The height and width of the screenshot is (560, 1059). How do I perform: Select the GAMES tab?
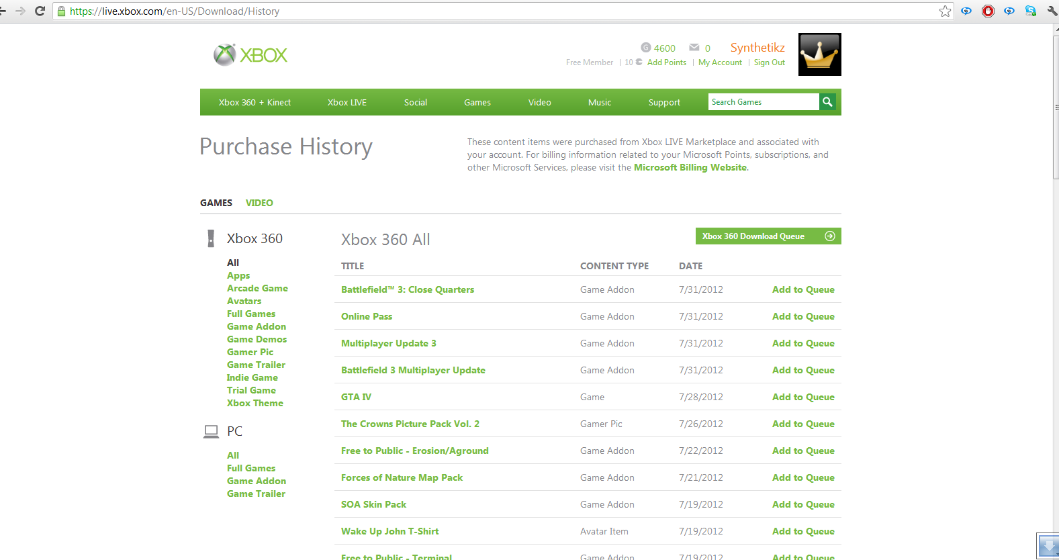click(216, 203)
